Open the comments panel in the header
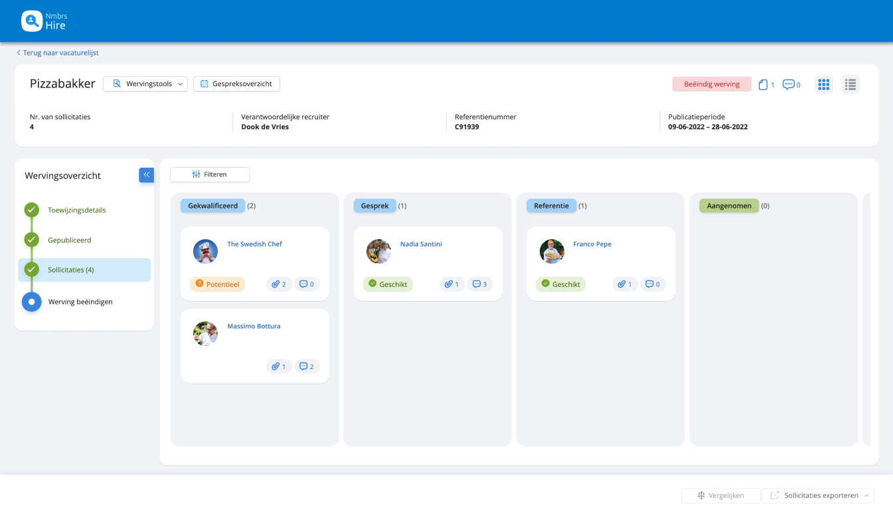 click(x=790, y=84)
